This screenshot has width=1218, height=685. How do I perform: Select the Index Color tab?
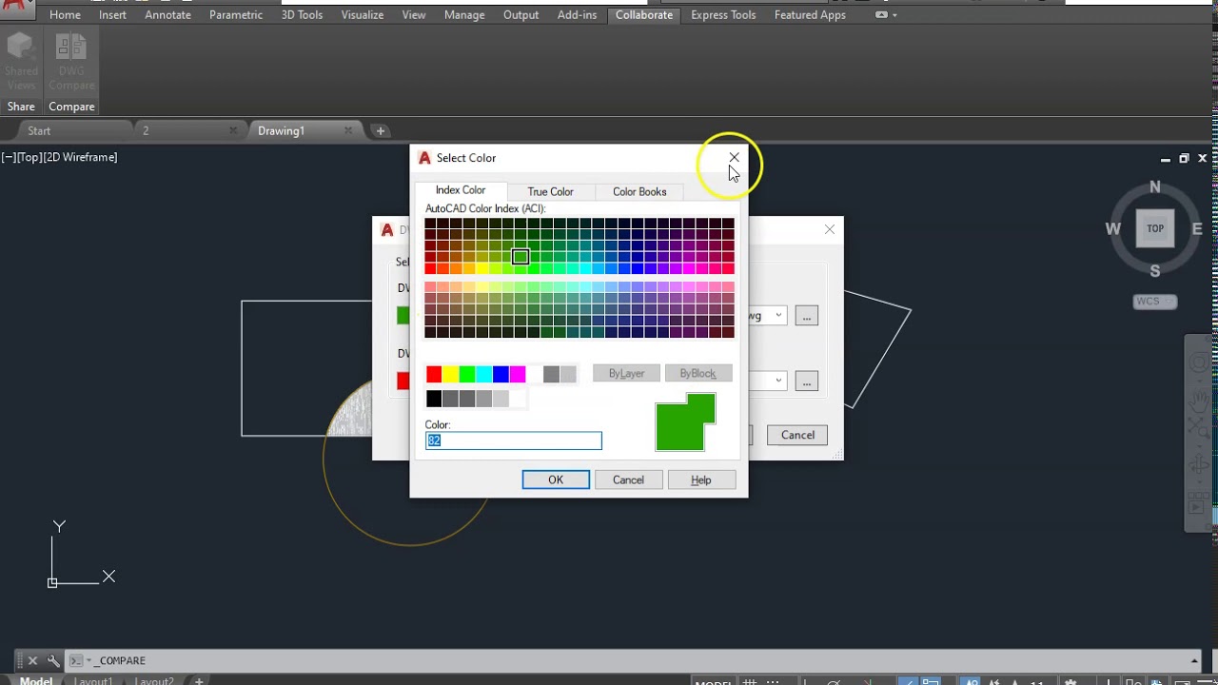461,190
